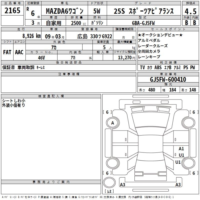
Task: Click left A3 mark on rear bumper
Action: click(x=122, y=184)
